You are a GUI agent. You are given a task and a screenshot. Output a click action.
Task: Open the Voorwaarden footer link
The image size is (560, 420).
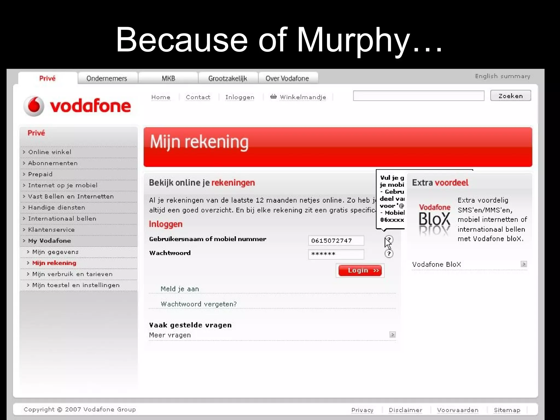(x=458, y=410)
